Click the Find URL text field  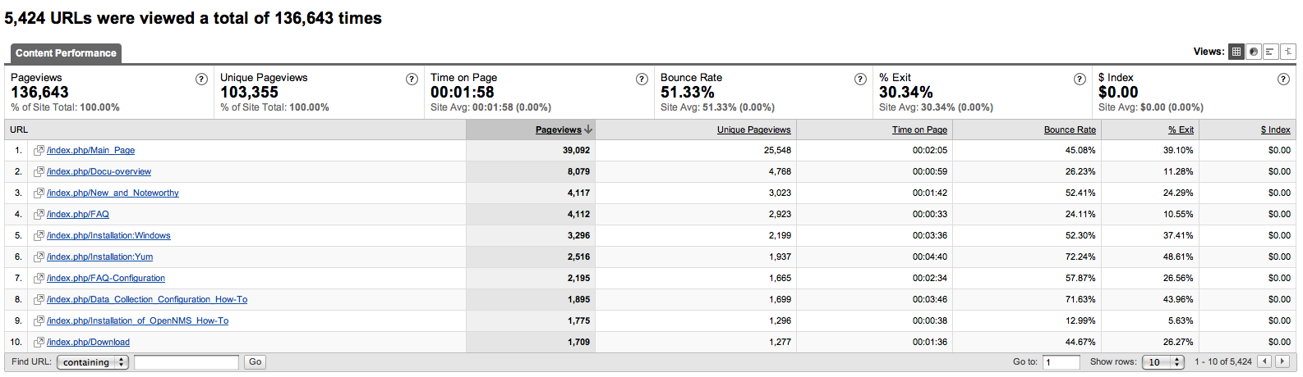tap(186, 361)
